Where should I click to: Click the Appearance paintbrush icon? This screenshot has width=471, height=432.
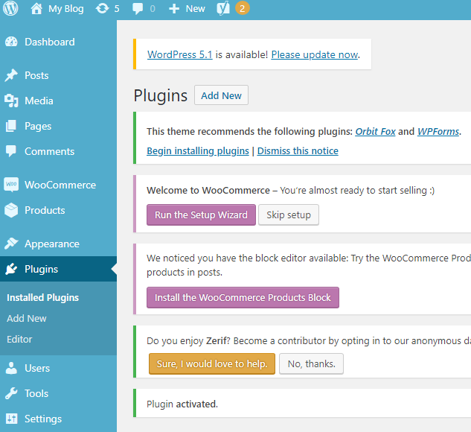11,244
